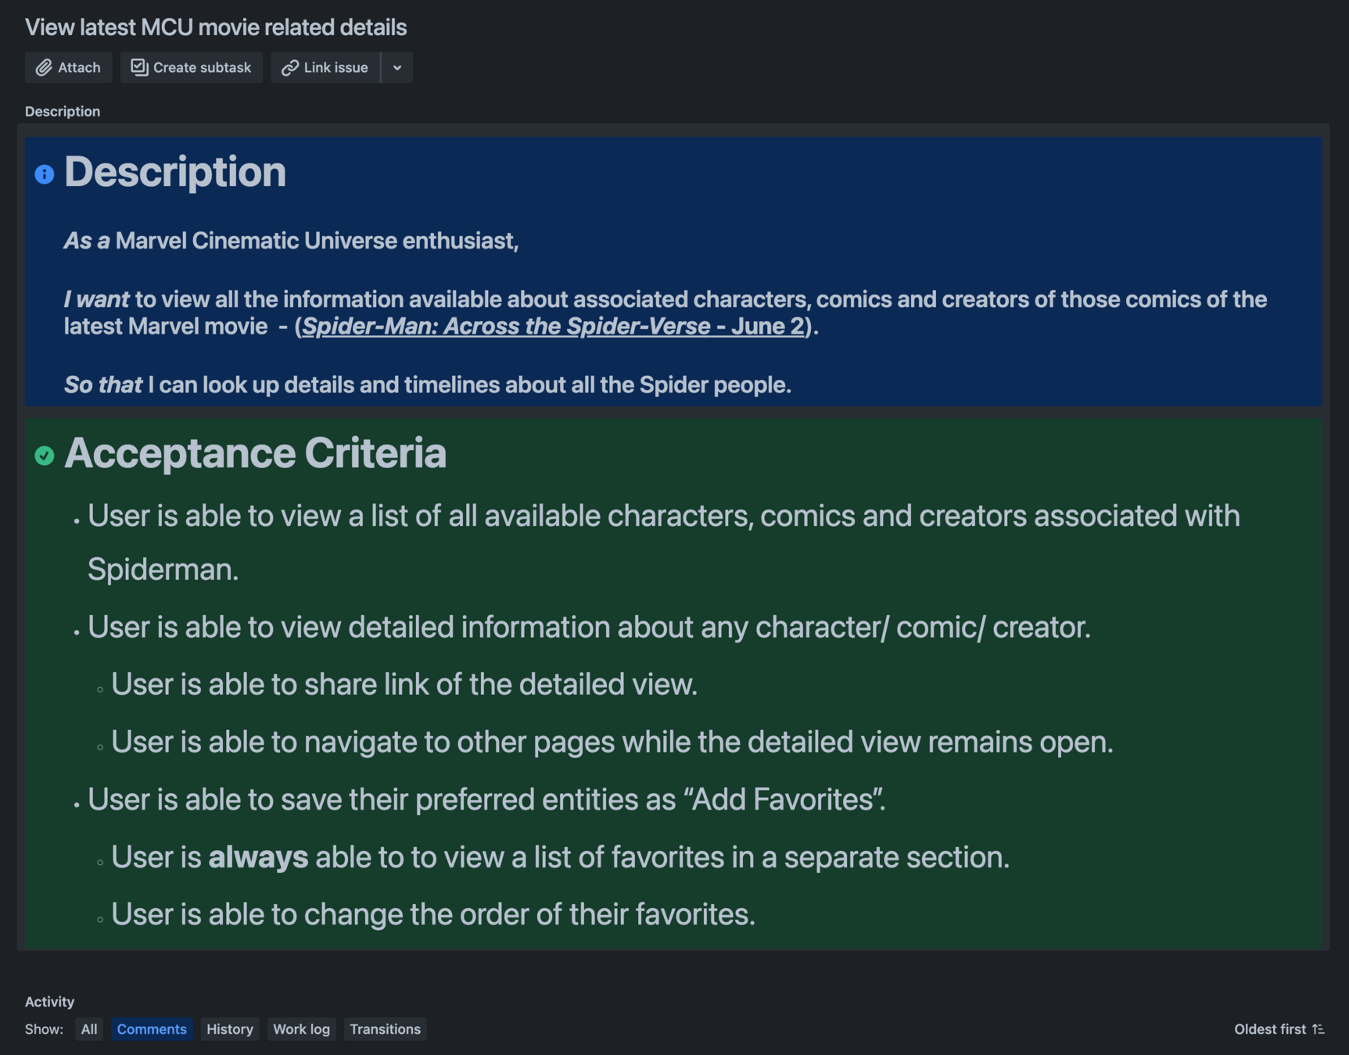
Task: Click the green checkmark icon beside Acceptance Criteria
Action: (x=45, y=456)
